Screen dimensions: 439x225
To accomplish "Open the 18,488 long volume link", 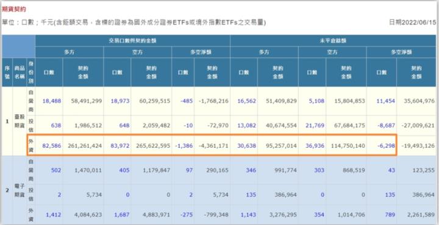I will [x=52, y=101].
